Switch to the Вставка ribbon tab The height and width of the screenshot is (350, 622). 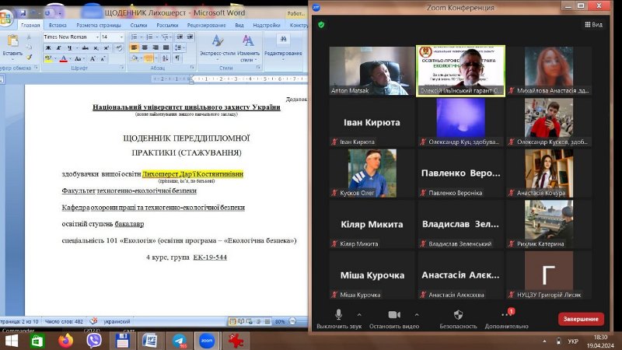pos(58,25)
